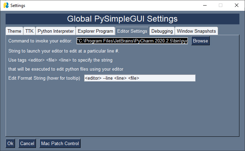The height and width of the screenshot is (151, 245).
Task: Select the Editor Settings tab
Action: point(132,31)
